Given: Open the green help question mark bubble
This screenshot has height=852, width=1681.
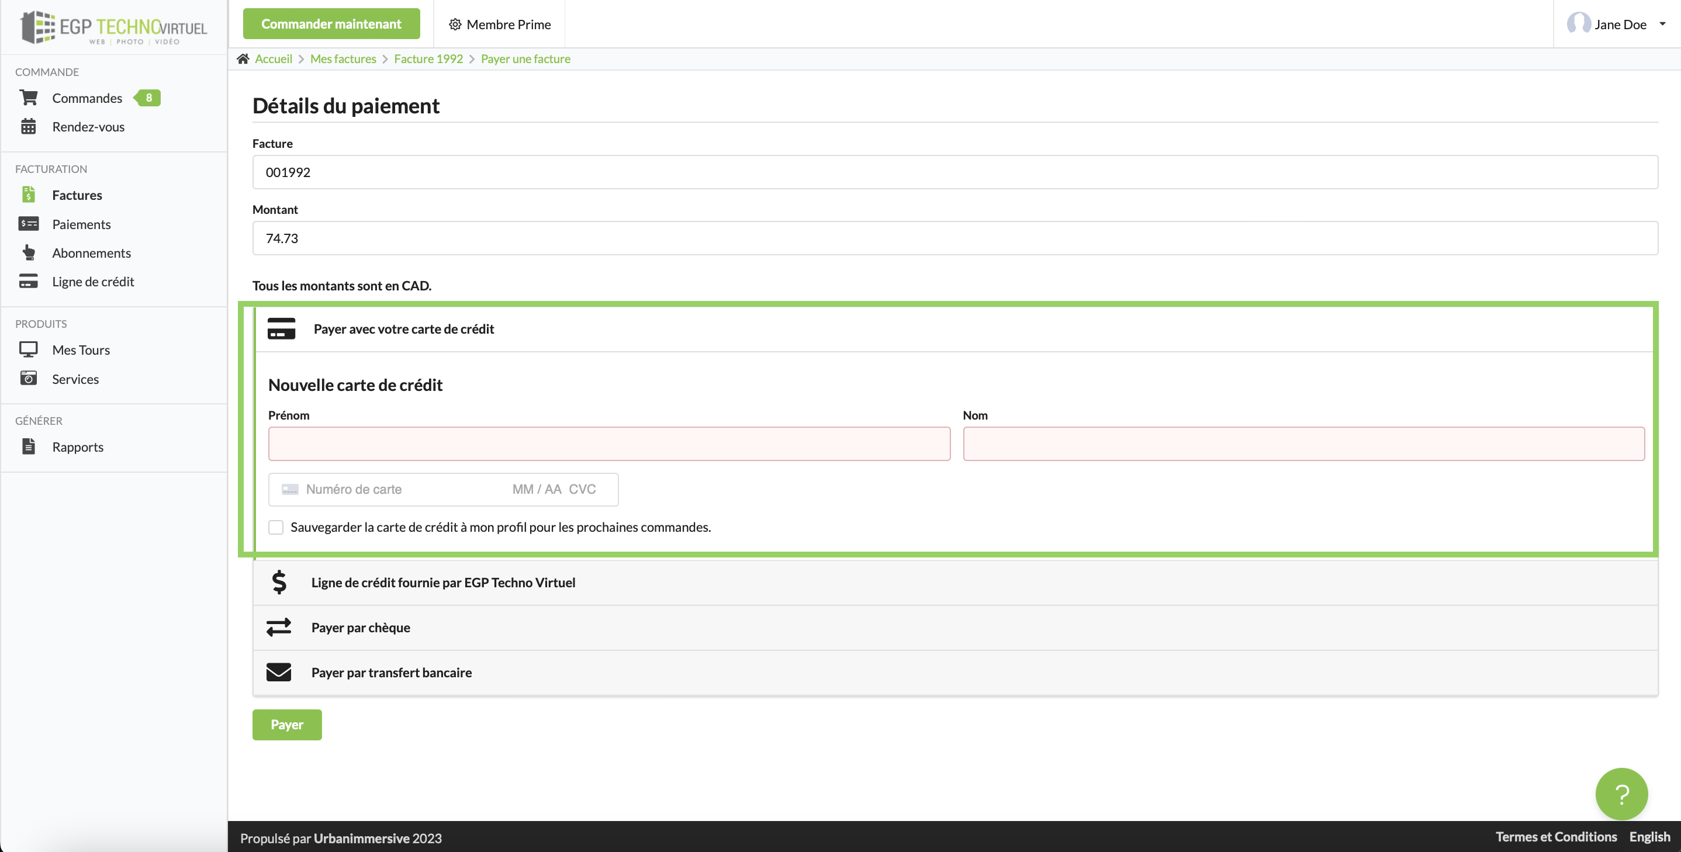Looking at the screenshot, I should click(1621, 794).
